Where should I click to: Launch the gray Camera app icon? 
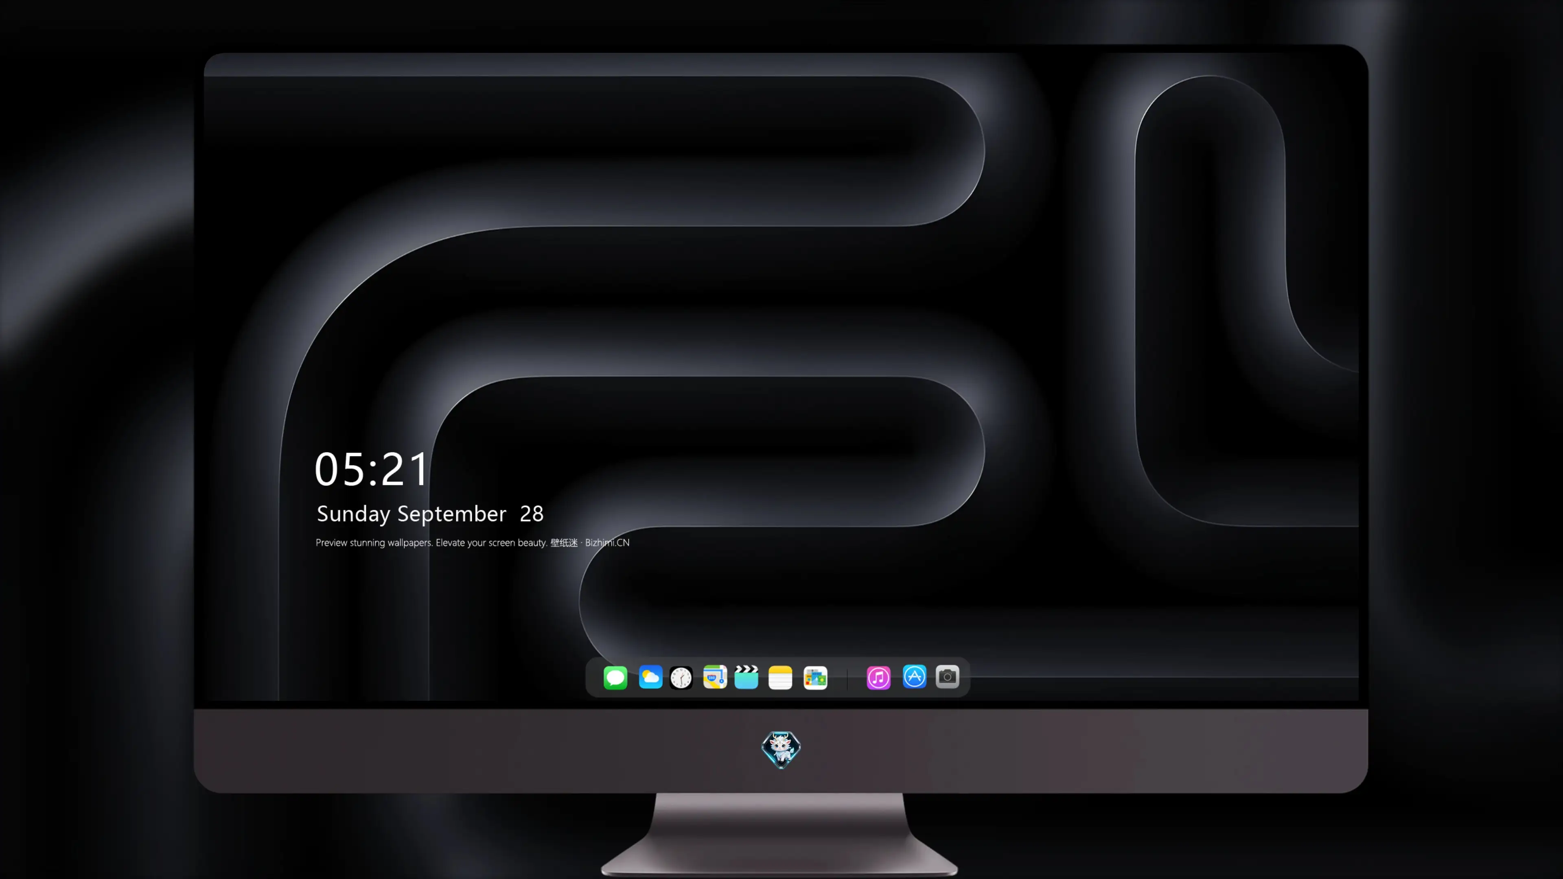click(947, 676)
